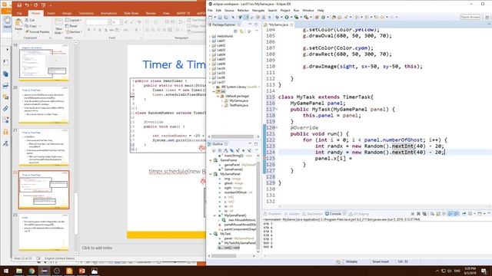Run the program with green Run icon
This screenshot has height=276, width=492.
click(287, 17)
